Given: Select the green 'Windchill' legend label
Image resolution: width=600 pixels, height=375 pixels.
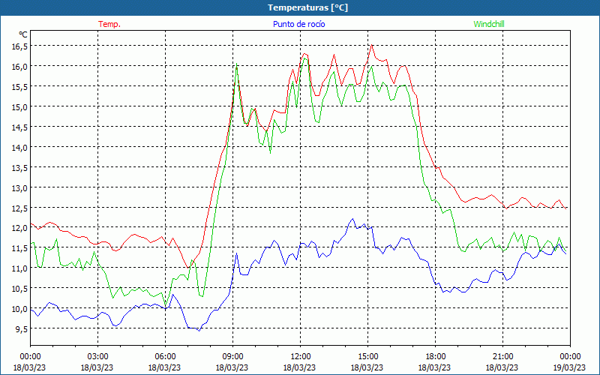Looking at the screenshot, I should click(x=489, y=24).
